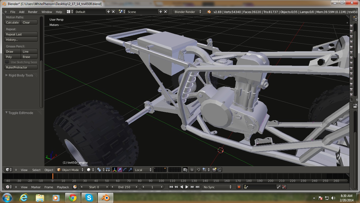Select the grease pencil Draw button
The height and width of the screenshot is (203, 360).
pos(12,52)
